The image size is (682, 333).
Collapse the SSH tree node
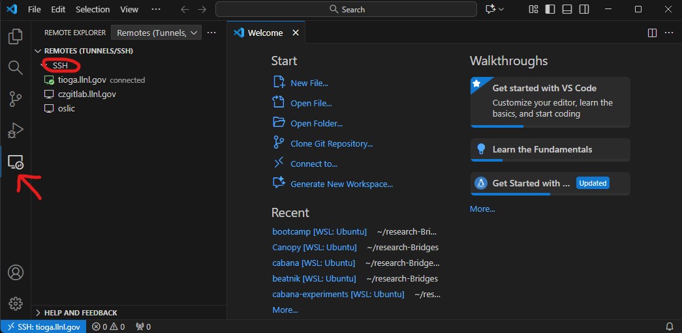pyautogui.click(x=44, y=66)
